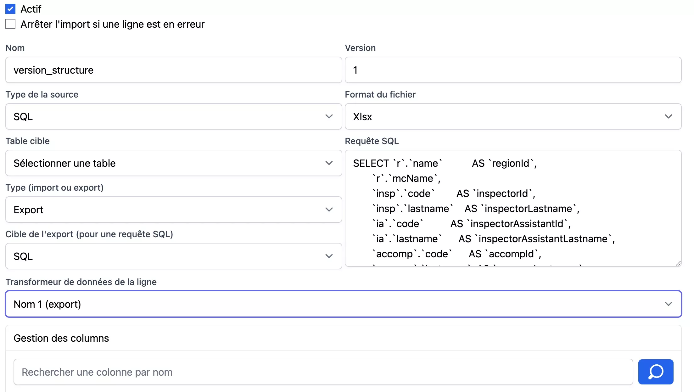Open Transformeur de données de la ligne dropdown
694x392 pixels.
pyautogui.click(x=343, y=304)
